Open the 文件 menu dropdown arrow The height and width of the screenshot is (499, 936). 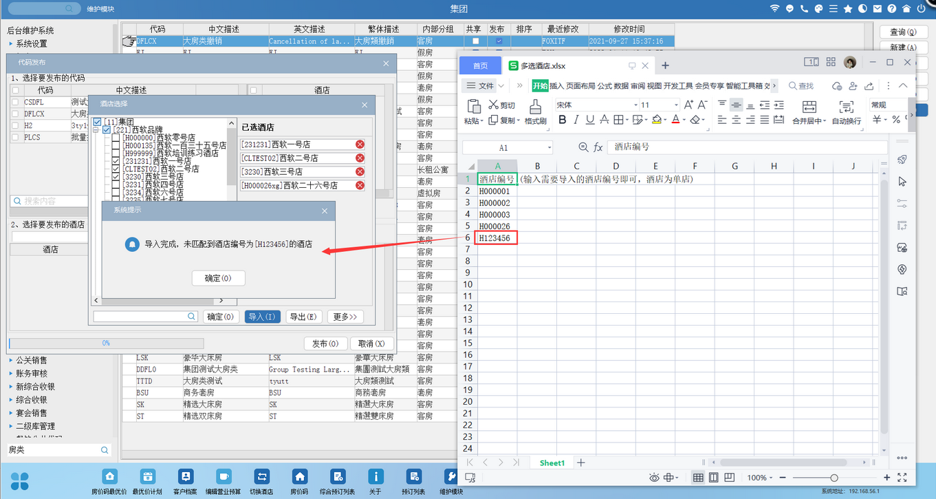click(x=501, y=86)
